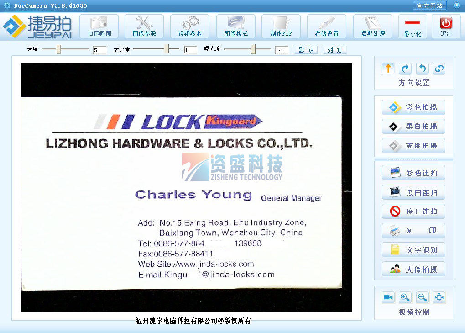Click the 默认 default button
The width and height of the screenshot is (465, 333).
click(306, 50)
